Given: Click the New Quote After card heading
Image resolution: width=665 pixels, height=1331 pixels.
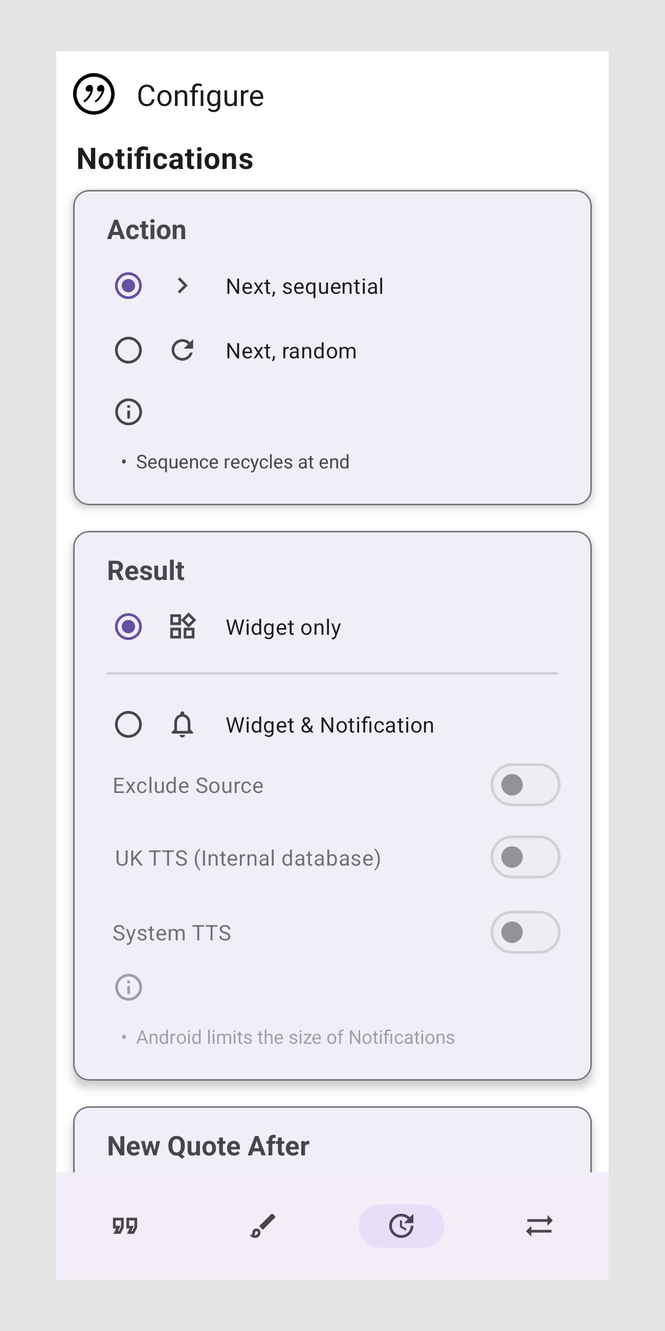Looking at the screenshot, I should tap(208, 1146).
